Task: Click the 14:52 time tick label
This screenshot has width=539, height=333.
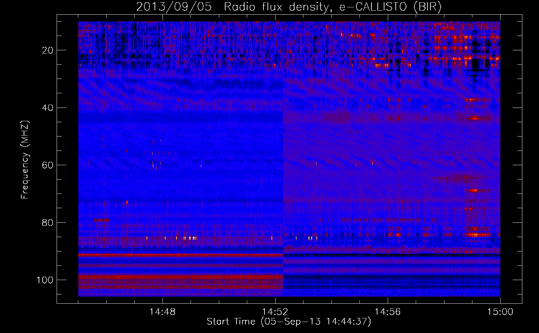Action: click(x=275, y=312)
